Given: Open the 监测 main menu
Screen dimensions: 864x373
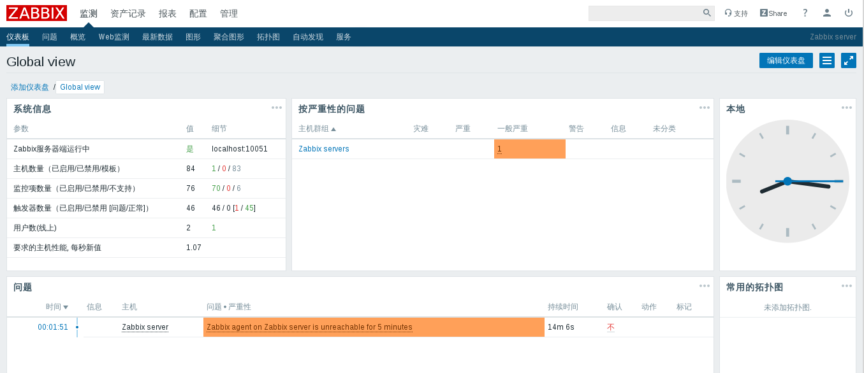Looking at the screenshot, I should [89, 13].
